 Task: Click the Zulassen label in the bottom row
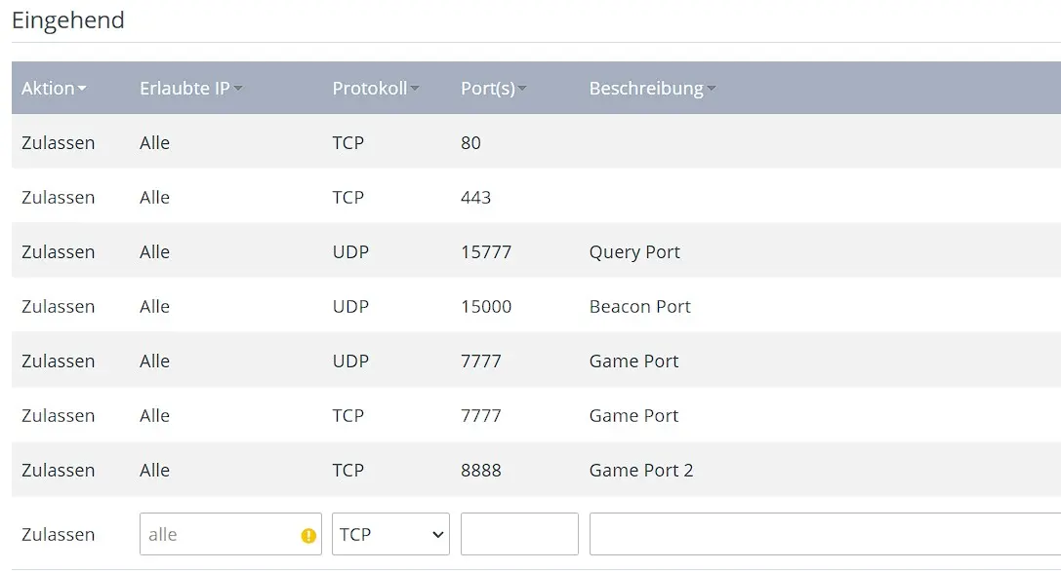tap(58, 534)
